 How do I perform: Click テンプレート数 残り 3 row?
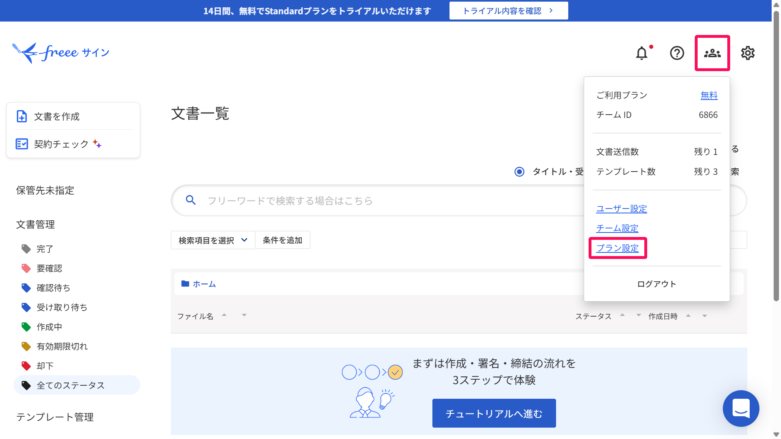click(657, 172)
